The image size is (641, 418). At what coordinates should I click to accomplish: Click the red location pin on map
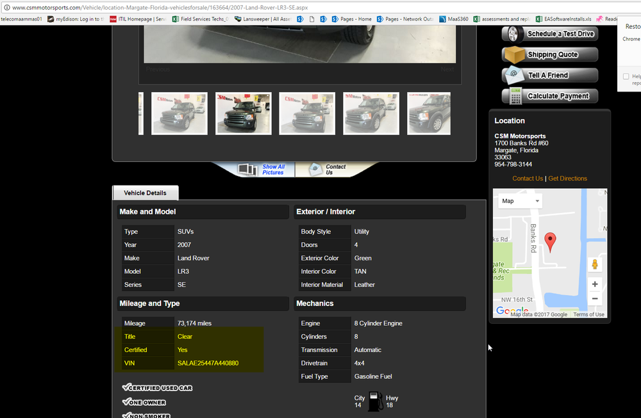click(550, 241)
